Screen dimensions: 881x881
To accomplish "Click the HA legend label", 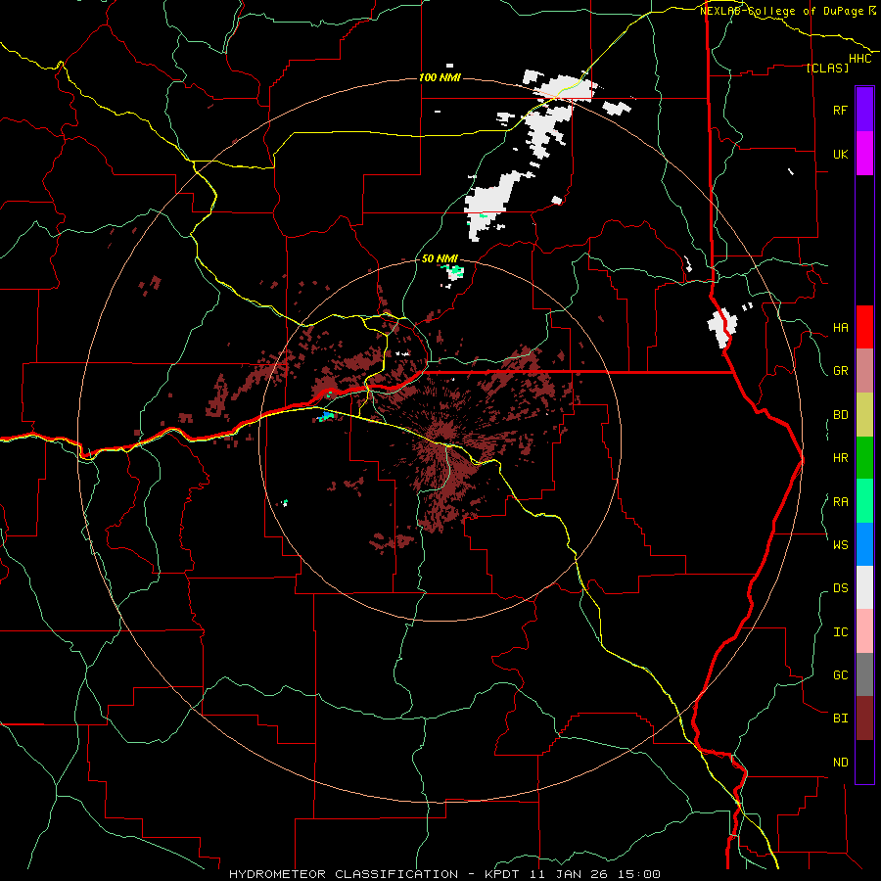I will pos(840,327).
